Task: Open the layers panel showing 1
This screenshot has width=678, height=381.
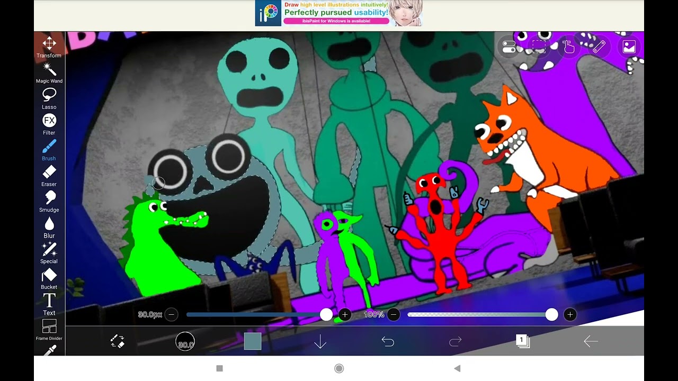Action: (x=523, y=341)
